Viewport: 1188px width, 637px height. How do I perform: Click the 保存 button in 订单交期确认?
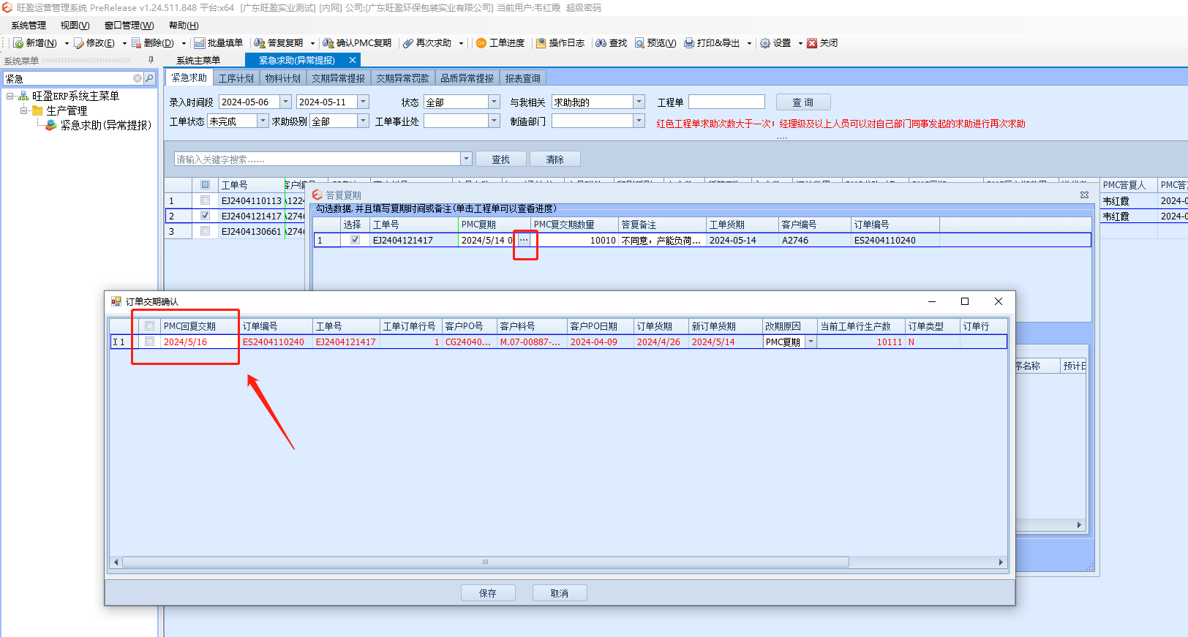(488, 593)
